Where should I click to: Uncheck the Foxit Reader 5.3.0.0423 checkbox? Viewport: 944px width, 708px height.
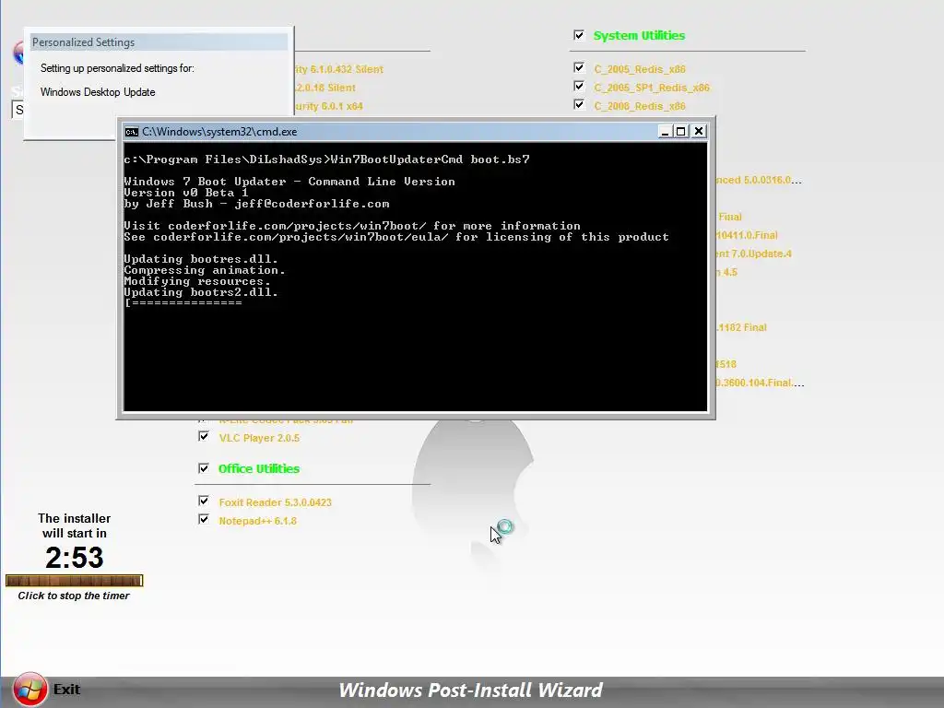(x=204, y=501)
